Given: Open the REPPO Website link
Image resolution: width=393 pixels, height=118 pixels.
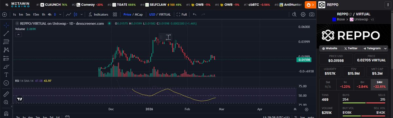Looking at the screenshot, I should [x=330, y=48].
